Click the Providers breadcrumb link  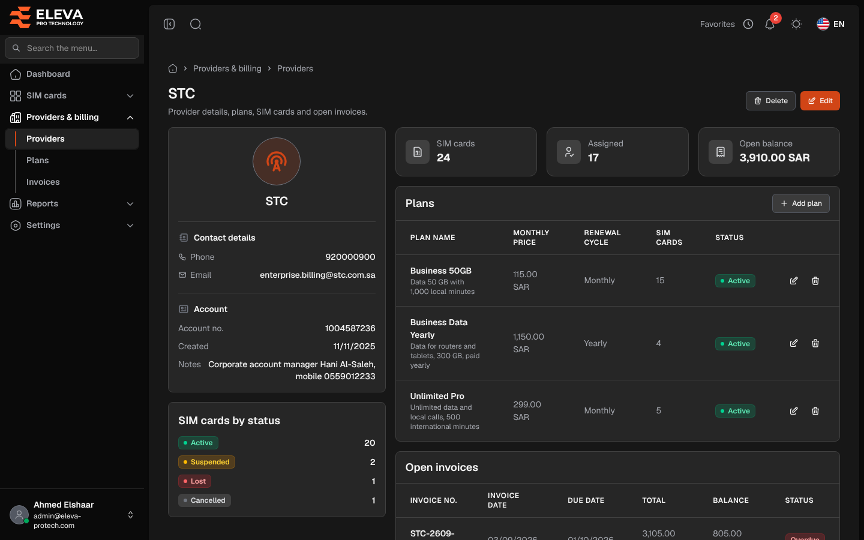pyautogui.click(x=295, y=68)
